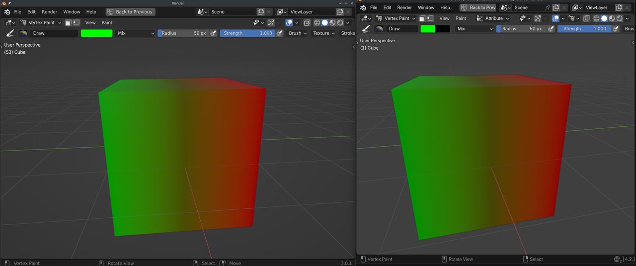The image size is (636, 266).
Task: Open the Mix blend mode dropdown on the right
Action: [475, 29]
